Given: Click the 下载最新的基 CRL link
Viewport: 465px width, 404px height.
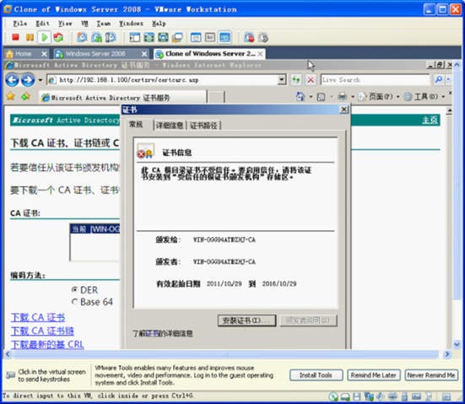Looking at the screenshot, I should coord(47,344).
